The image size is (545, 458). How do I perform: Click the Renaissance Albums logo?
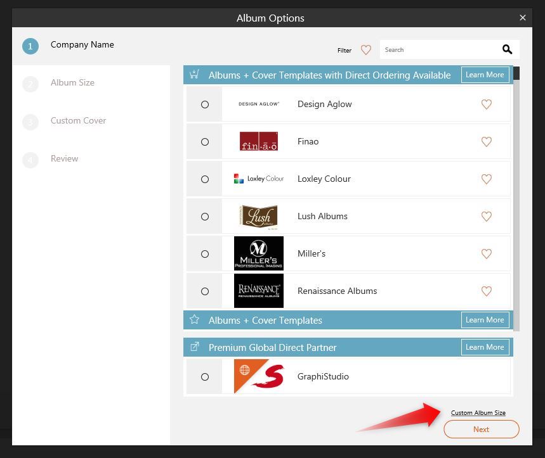(259, 291)
